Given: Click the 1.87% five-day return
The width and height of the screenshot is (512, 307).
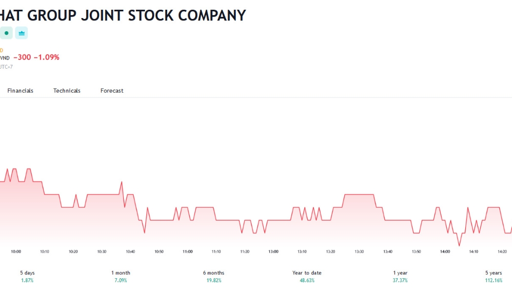Looking at the screenshot, I should pos(27,280).
